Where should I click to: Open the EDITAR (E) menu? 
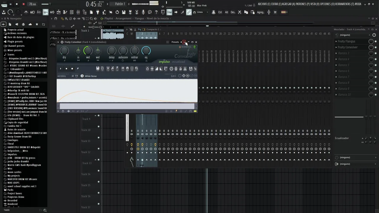click(x=277, y=4)
